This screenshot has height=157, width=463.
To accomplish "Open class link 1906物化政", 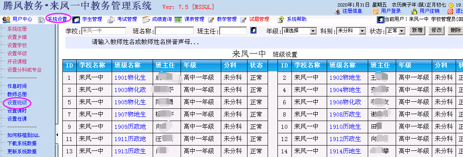I will (x=345, y=102).
